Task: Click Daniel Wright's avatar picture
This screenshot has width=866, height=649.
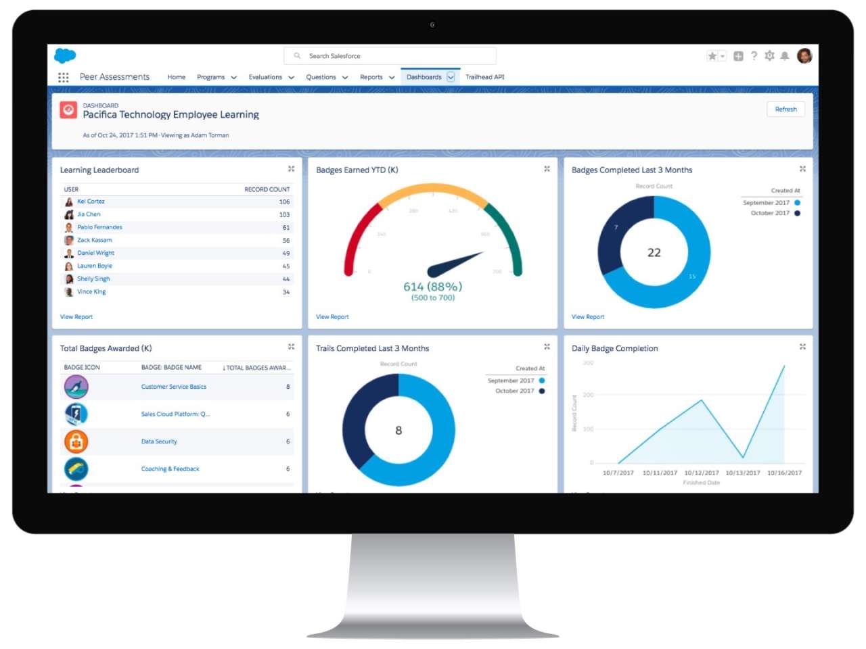Action: tap(68, 253)
